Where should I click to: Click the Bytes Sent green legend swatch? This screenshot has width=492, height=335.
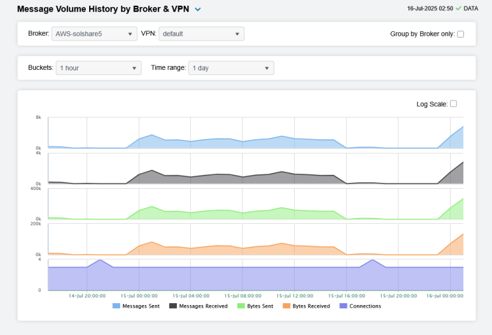241,306
